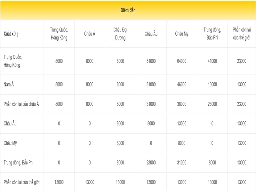Viewport: 256px width, 192px height.
Task: Click the "Châu Mỹ" row label
Action: click(x=10, y=143)
